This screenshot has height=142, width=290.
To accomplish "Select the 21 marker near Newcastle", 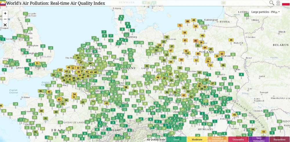I will click(26, 14).
